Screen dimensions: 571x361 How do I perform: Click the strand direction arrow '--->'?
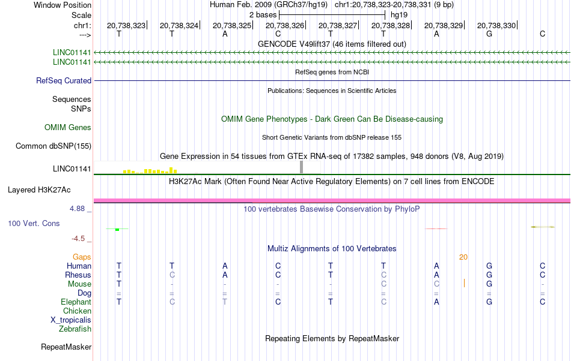(x=85, y=35)
